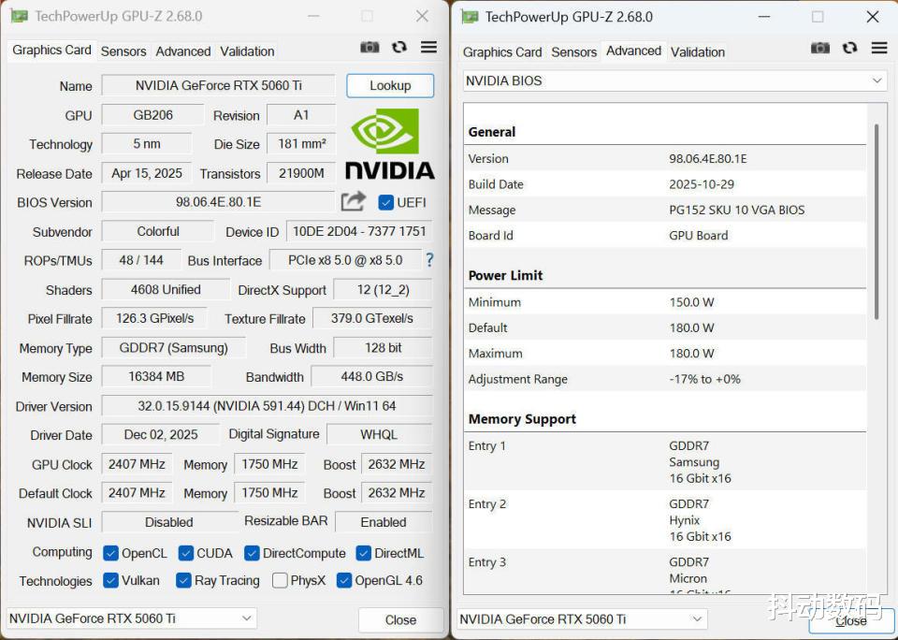Toggle the OpenCL checkbox

110,553
